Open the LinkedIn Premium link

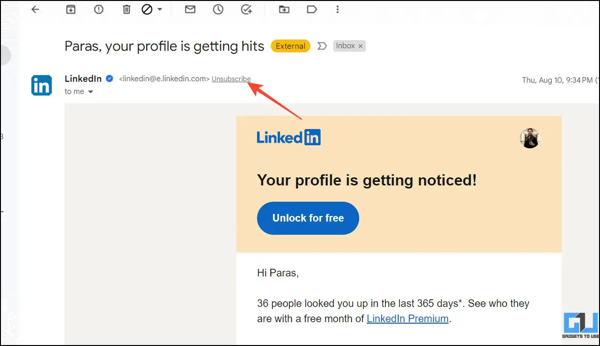407,318
